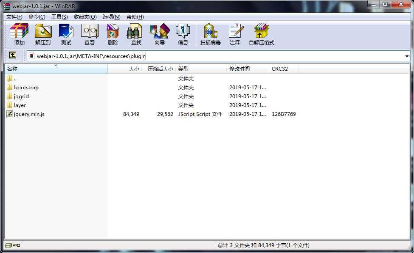Click the WinRAR title bar app icon
Screen dimensions: 414x253
point(7,6)
